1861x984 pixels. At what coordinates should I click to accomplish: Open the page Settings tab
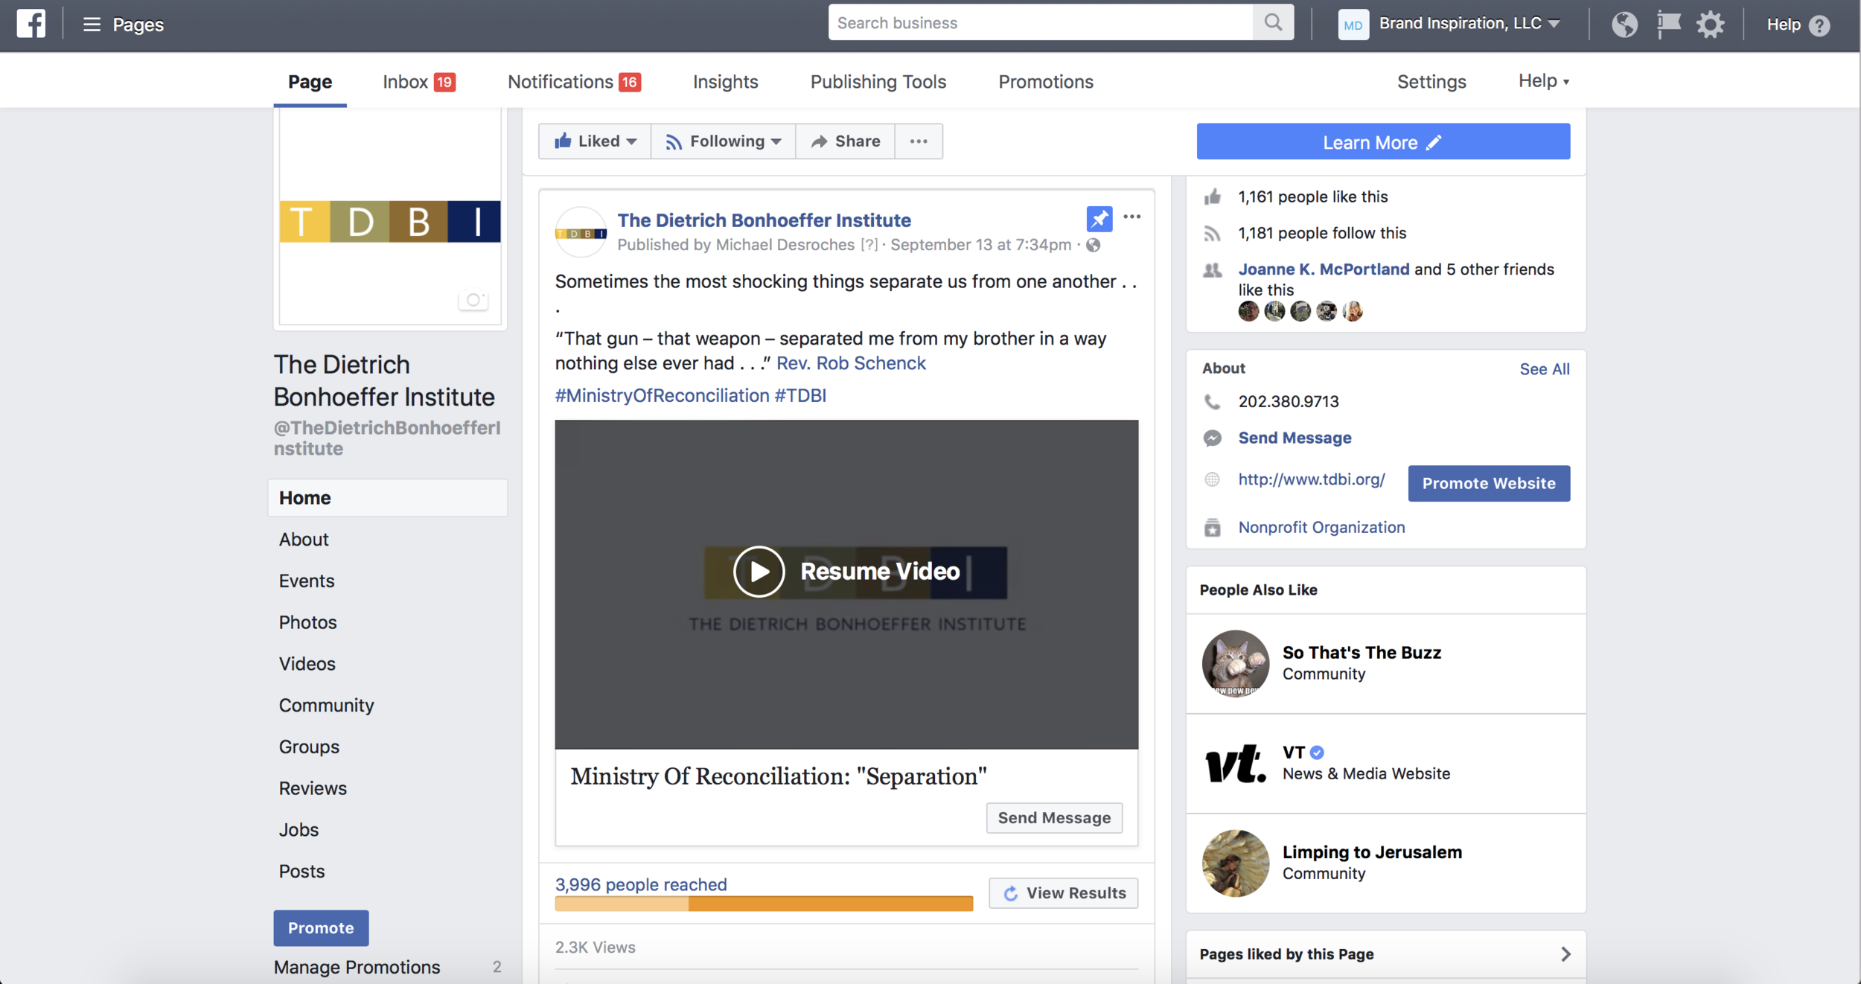1431,82
